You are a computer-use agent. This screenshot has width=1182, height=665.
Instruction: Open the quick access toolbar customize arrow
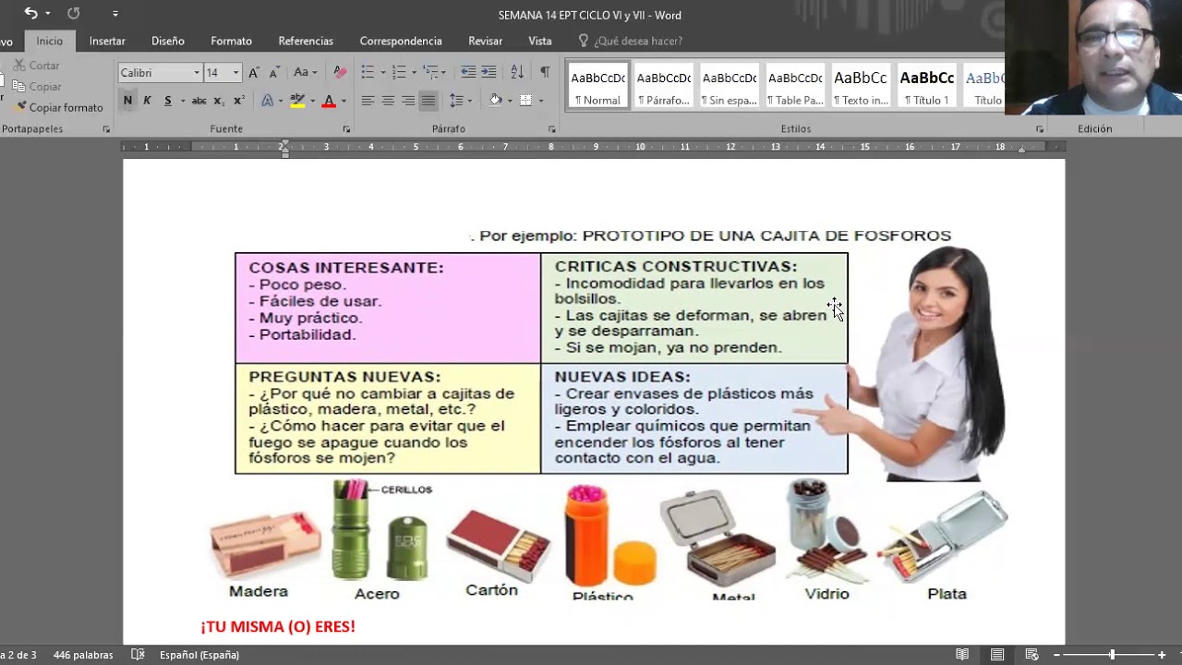[x=115, y=14]
